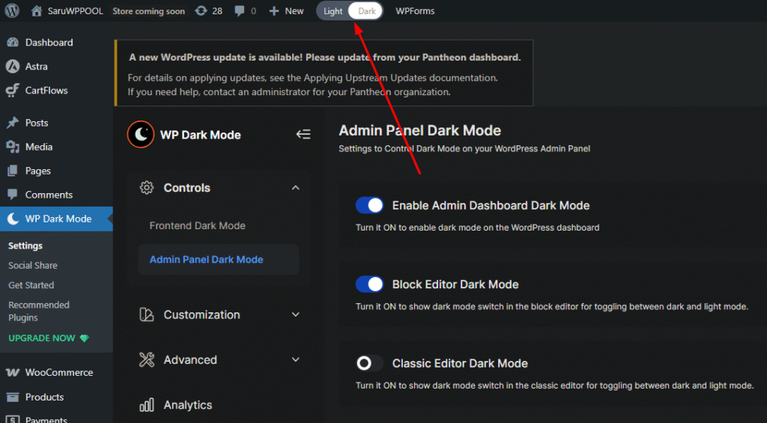Open the comments bubble icon in admin bar
This screenshot has width=767, height=423.
click(x=239, y=10)
